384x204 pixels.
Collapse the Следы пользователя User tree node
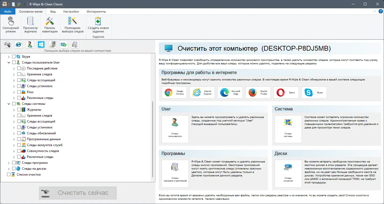[9, 62]
